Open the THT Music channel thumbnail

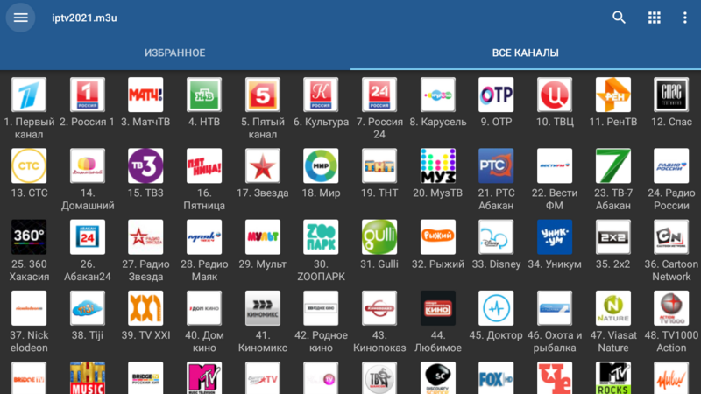pyautogui.click(x=87, y=378)
